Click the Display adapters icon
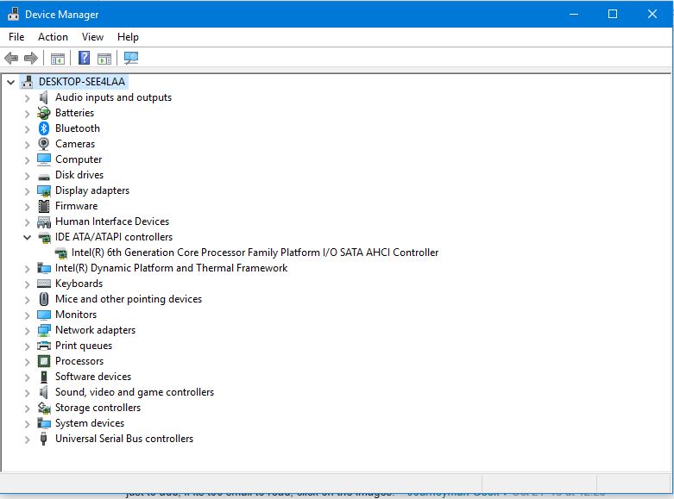 point(44,190)
